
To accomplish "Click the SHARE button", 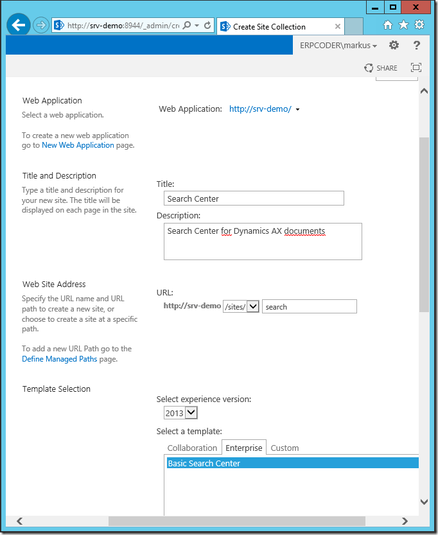I will (381, 68).
